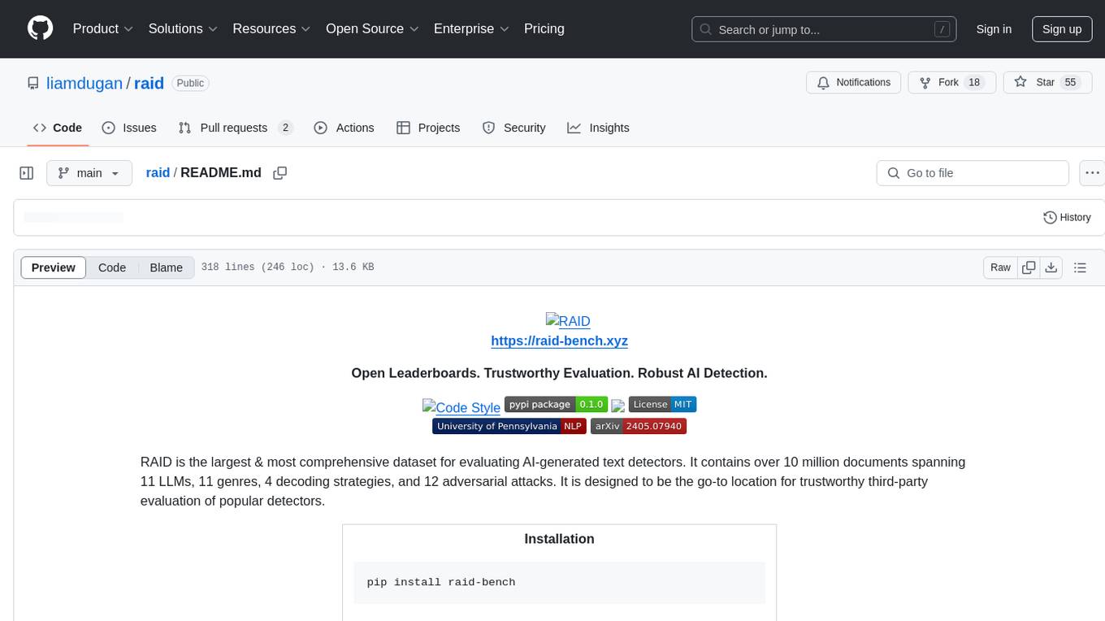Viewport: 1105px width, 621px height.
Task: Switch to the Pull requests tab
Action: [235, 128]
